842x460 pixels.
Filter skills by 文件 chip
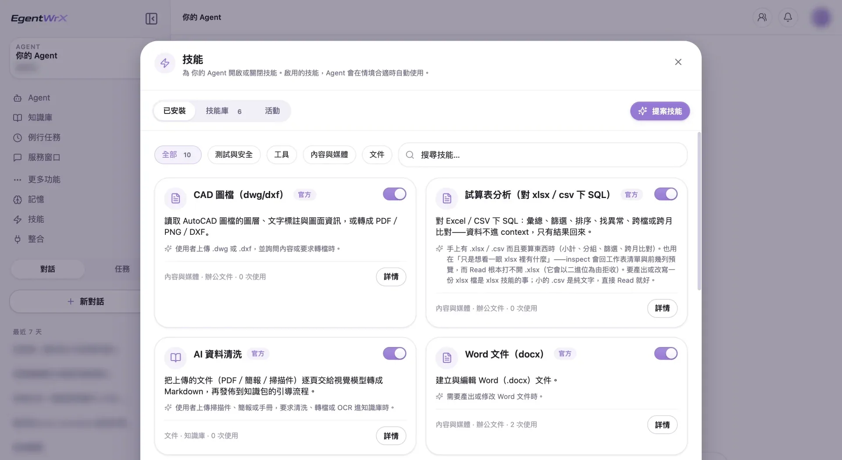(x=377, y=155)
